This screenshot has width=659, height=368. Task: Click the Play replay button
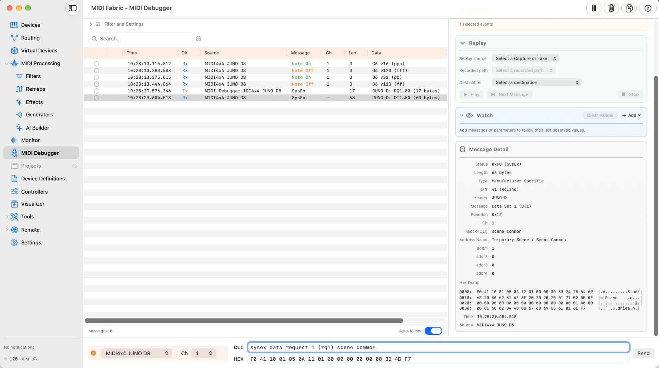point(471,94)
